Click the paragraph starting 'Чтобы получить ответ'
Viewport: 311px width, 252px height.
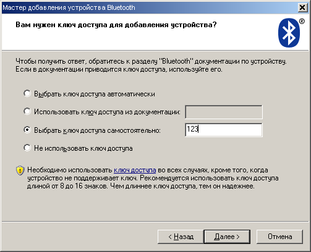click(x=151, y=65)
